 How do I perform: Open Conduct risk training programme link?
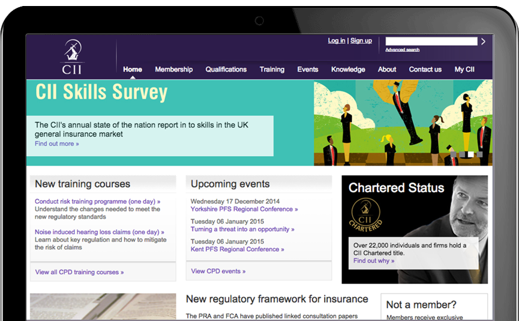(x=97, y=201)
